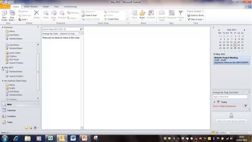Open the Folder List shortcut icon
The image size is (252, 142).
coord(30,128)
